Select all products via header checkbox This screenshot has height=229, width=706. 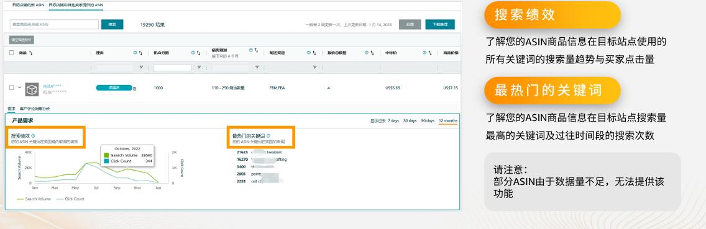pyautogui.click(x=12, y=53)
